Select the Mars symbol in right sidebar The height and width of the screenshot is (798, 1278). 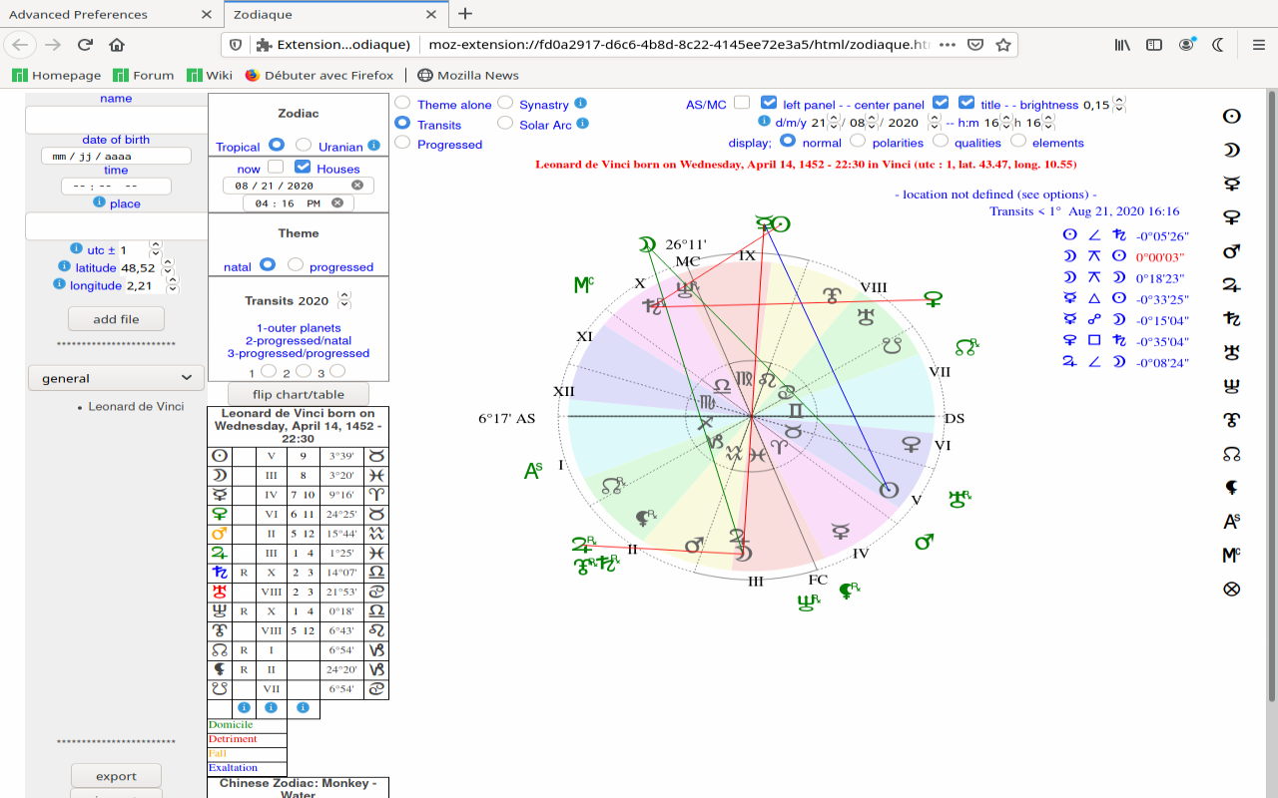(1232, 251)
